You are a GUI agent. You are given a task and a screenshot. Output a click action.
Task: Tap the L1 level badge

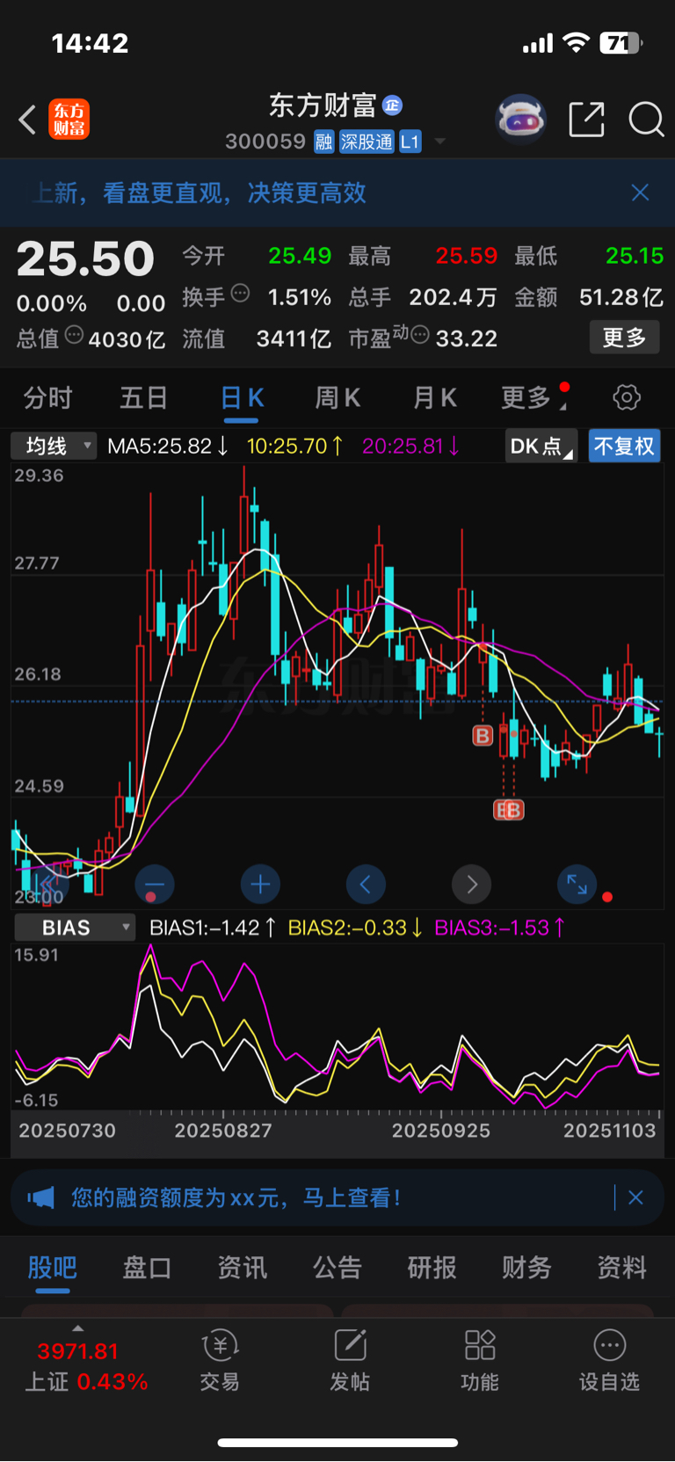410,142
